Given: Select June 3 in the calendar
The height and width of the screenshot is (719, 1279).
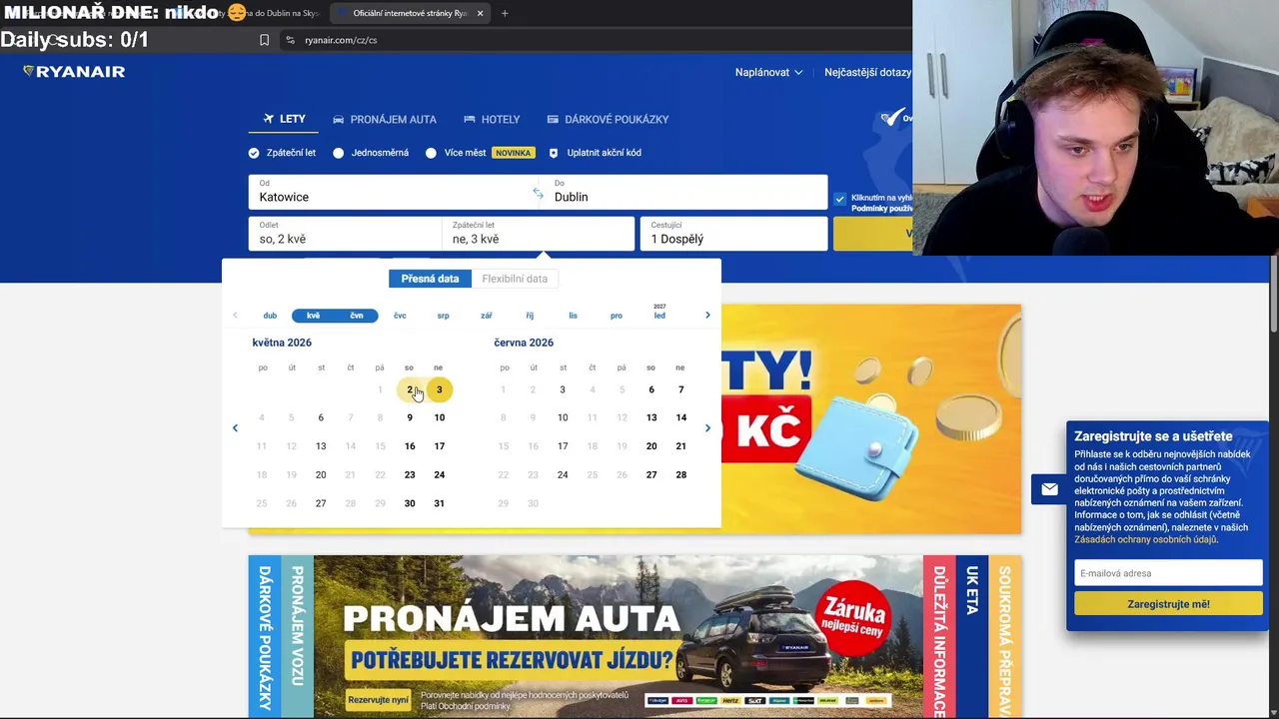Looking at the screenshot, I should [x=563, y=389].
